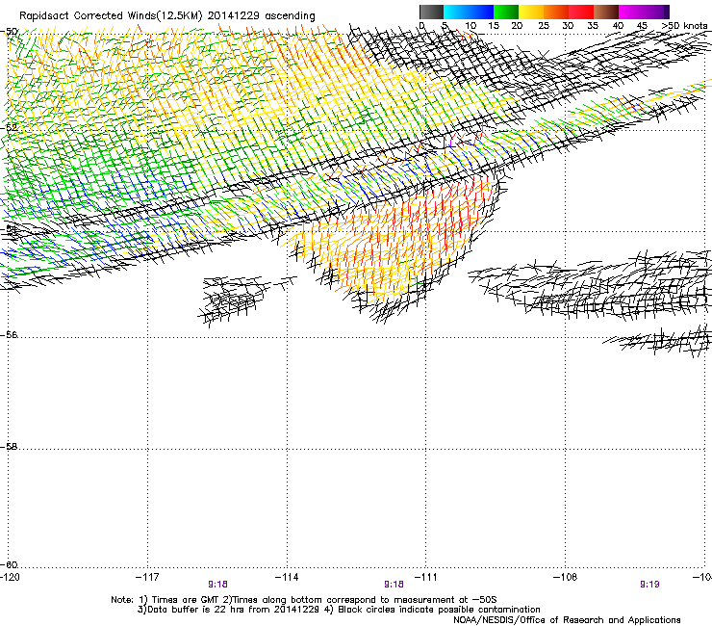The height and width of the screenshot is (626, 712).
Task: Click the '25' legend scale number
Action: (x=544, y=26)
